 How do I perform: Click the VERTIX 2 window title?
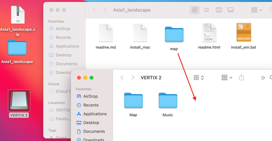click(x=151, y=78)
